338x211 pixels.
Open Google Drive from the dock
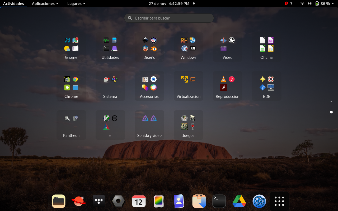point(239,202)
